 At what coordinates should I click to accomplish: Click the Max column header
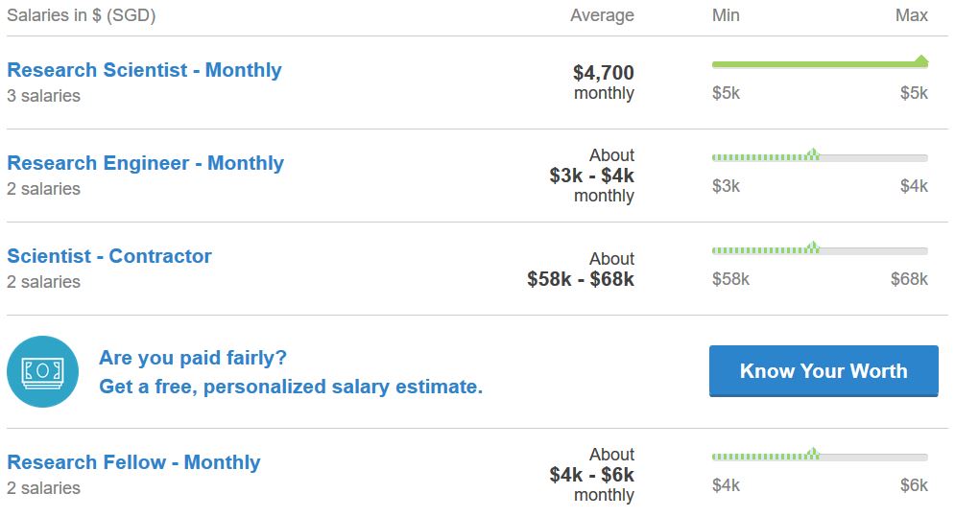[912, 15]
